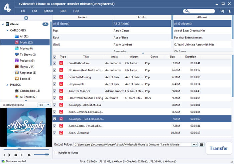This screenshot has width=234, height=164.
Task: Filter by Pop genre
Action: coord(82,30)
